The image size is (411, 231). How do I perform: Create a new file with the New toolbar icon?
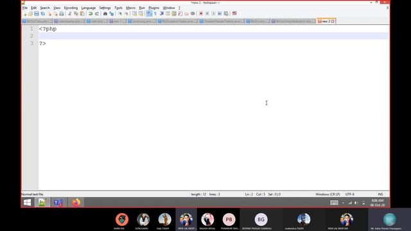point(24,13)
